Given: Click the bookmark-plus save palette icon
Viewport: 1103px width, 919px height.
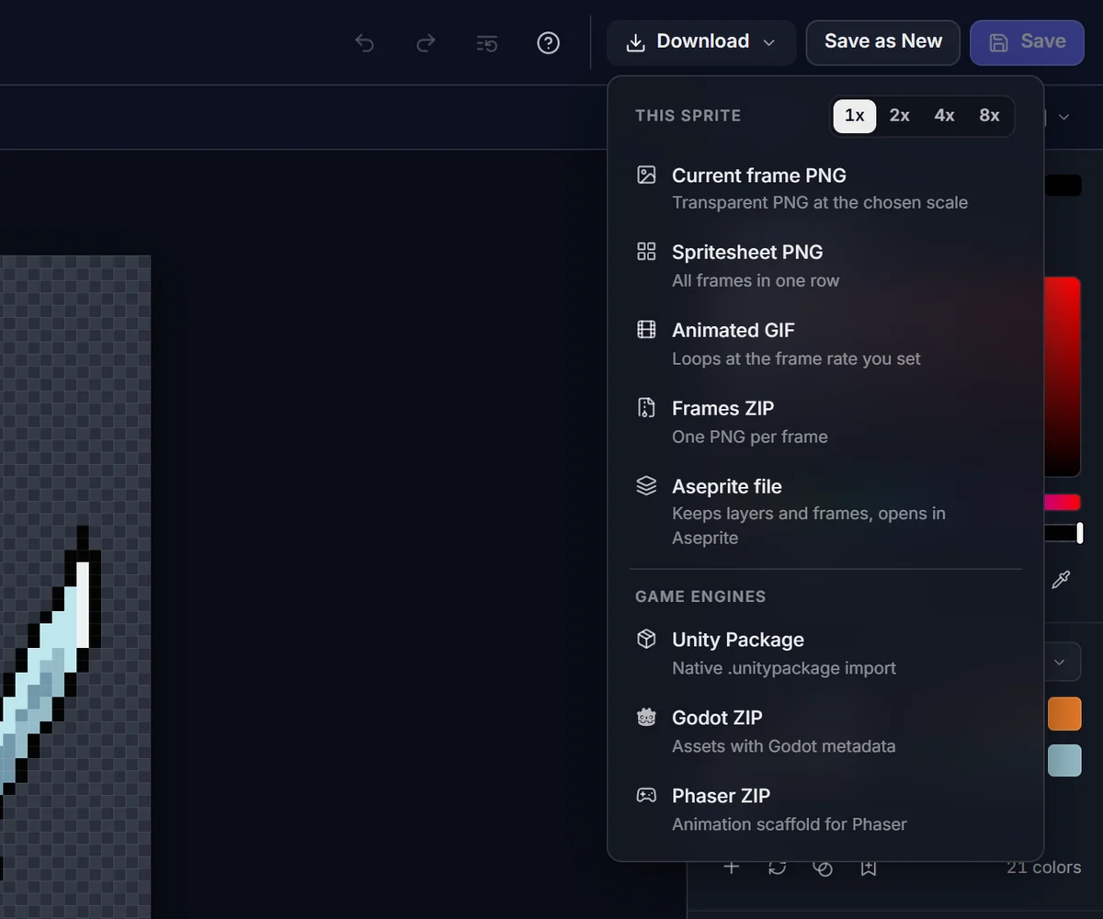Looking at the screenshot, I should 869,867.
